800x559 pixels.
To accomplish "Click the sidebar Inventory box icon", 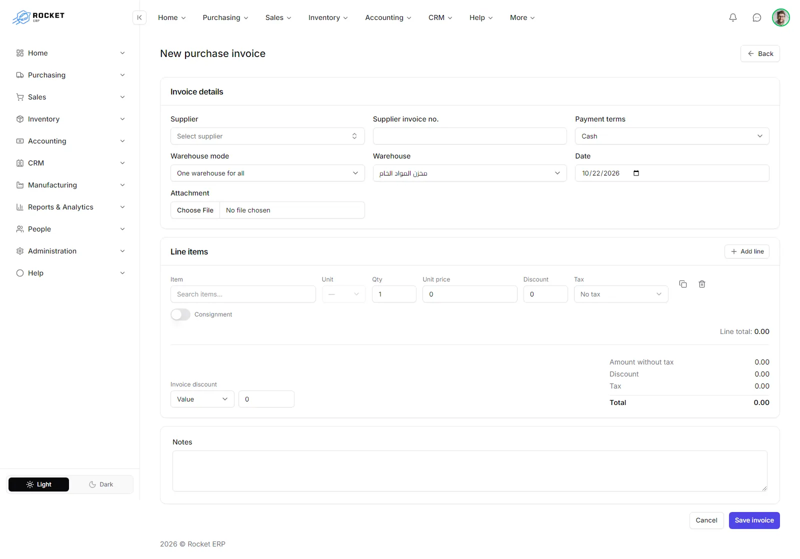I will [20, 119].
